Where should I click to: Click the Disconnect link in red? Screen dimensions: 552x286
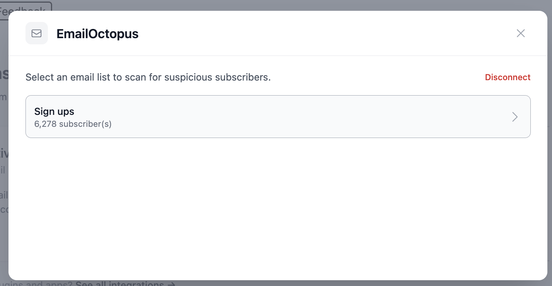point(508,77)
